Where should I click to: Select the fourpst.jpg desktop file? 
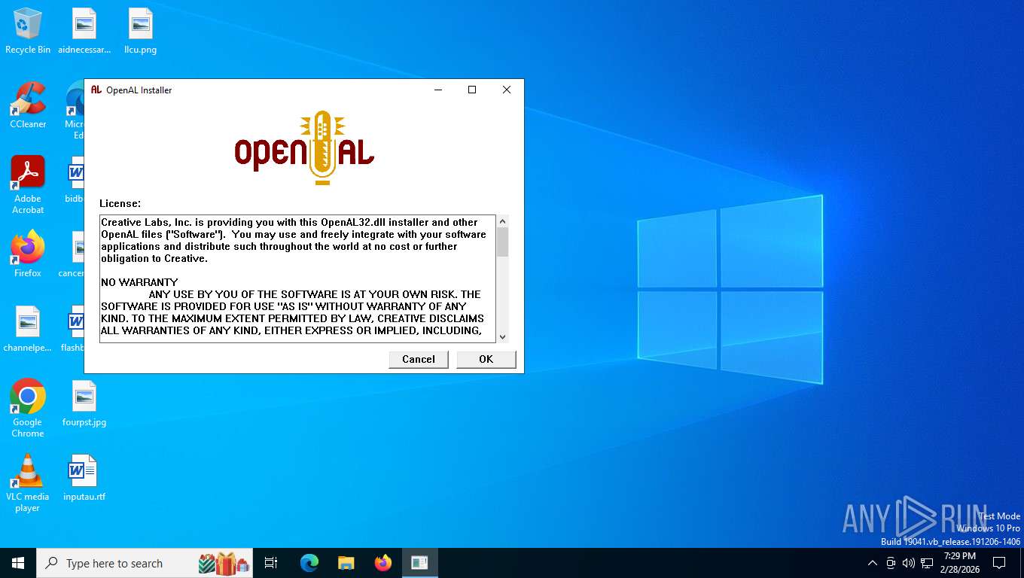click(84, 404)
